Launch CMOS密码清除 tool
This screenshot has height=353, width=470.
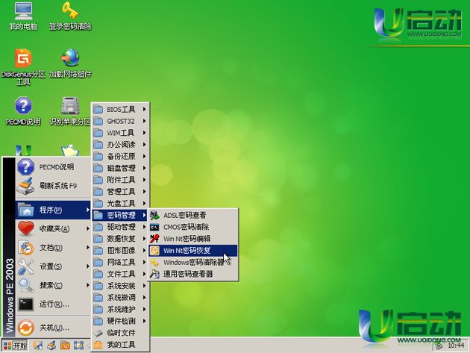pyautogui.click(x=193, y=227)
